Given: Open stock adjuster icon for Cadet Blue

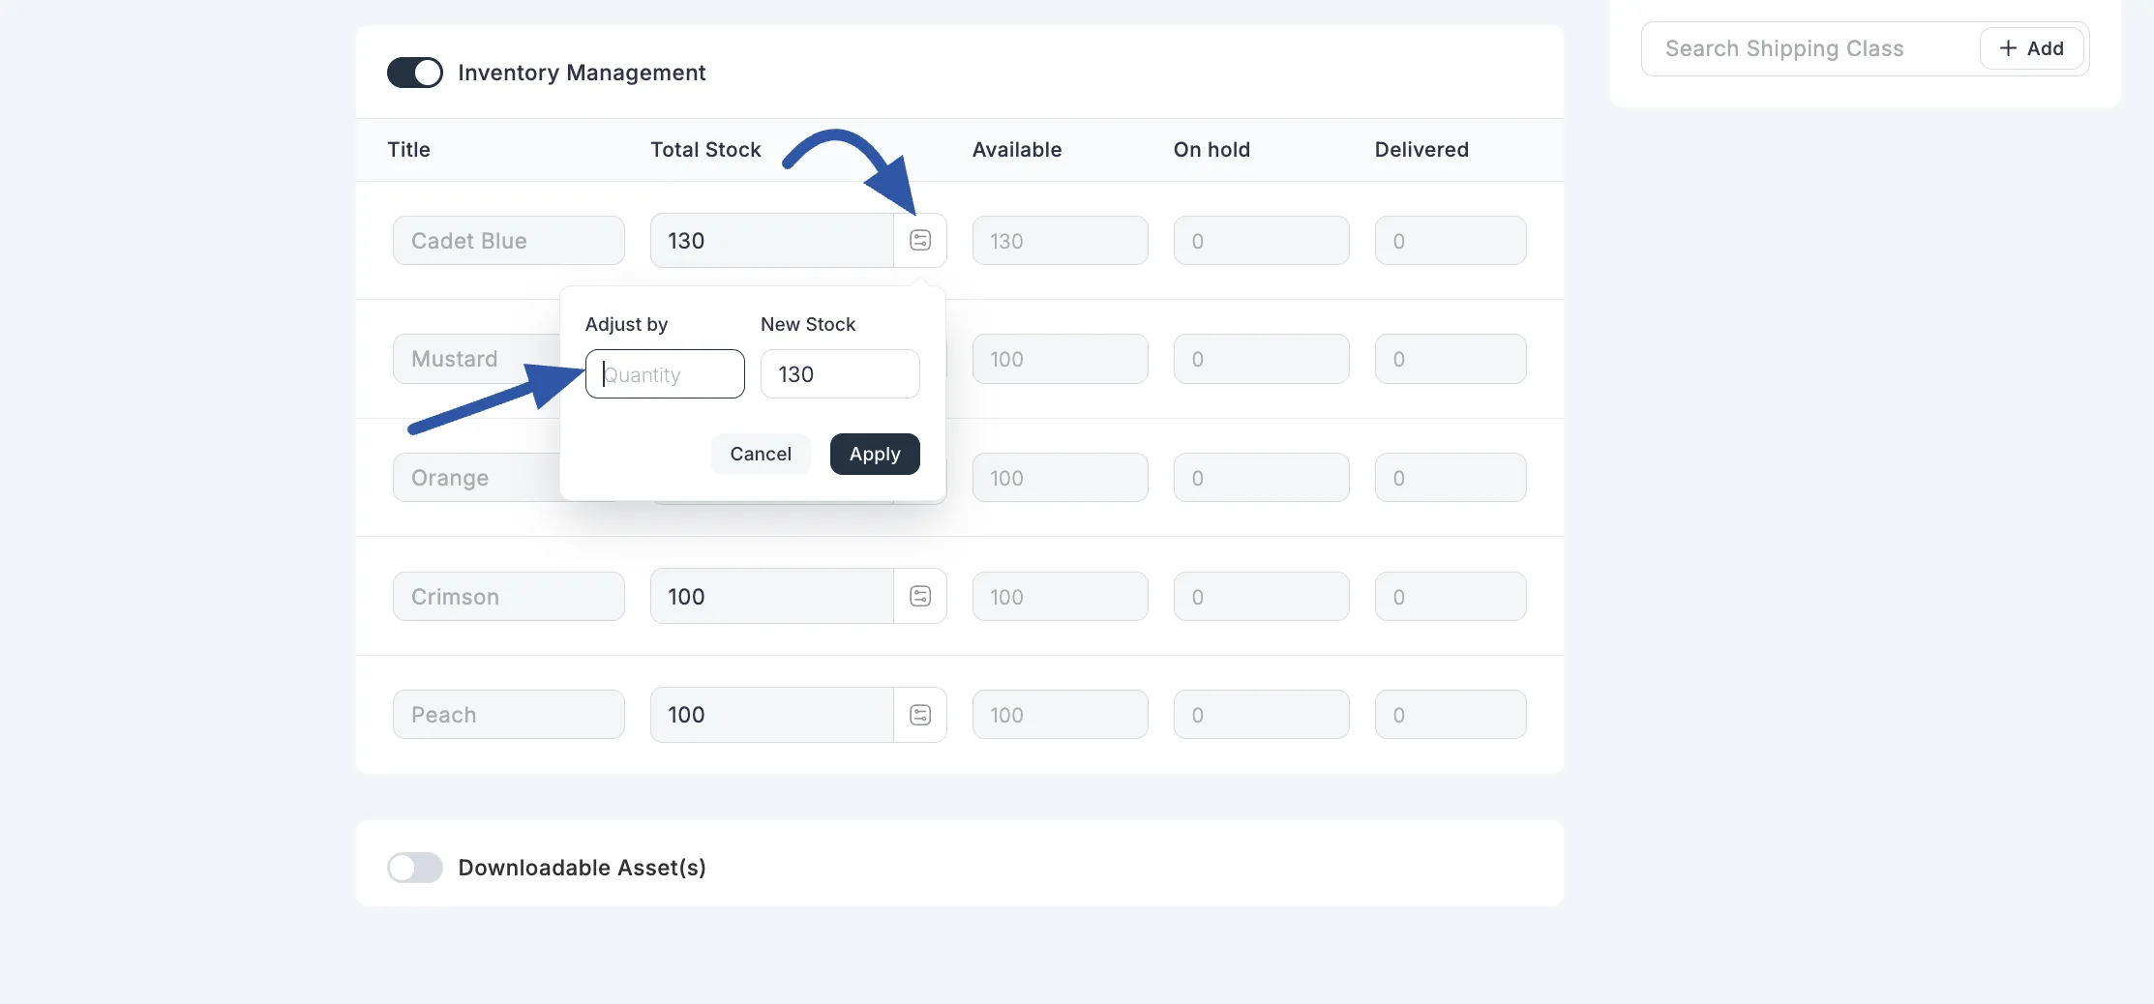Looking at the screenshot, I should 919,240.
